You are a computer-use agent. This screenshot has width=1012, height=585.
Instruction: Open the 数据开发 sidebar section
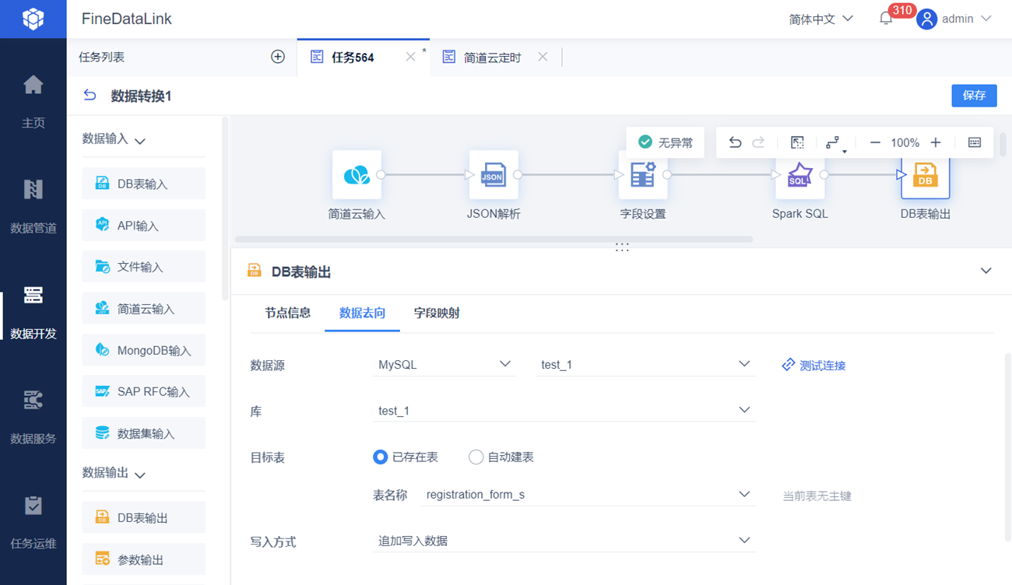tap(33, 311)
